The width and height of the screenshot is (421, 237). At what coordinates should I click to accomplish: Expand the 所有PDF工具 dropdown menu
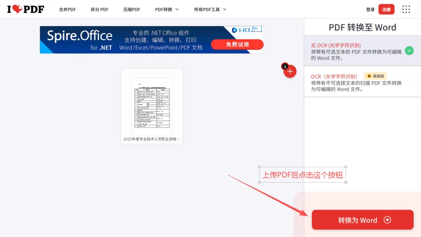coord(210,9)
